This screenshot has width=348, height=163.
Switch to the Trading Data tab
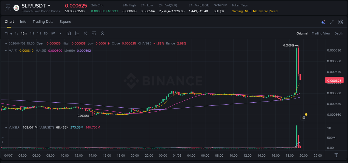coord(43,22)
